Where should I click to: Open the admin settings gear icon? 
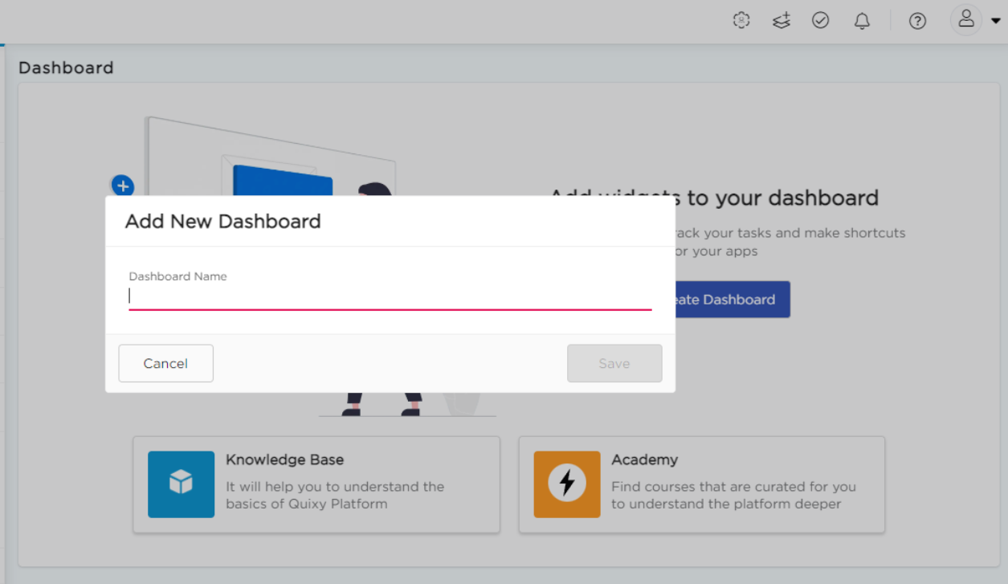point(741,21)
